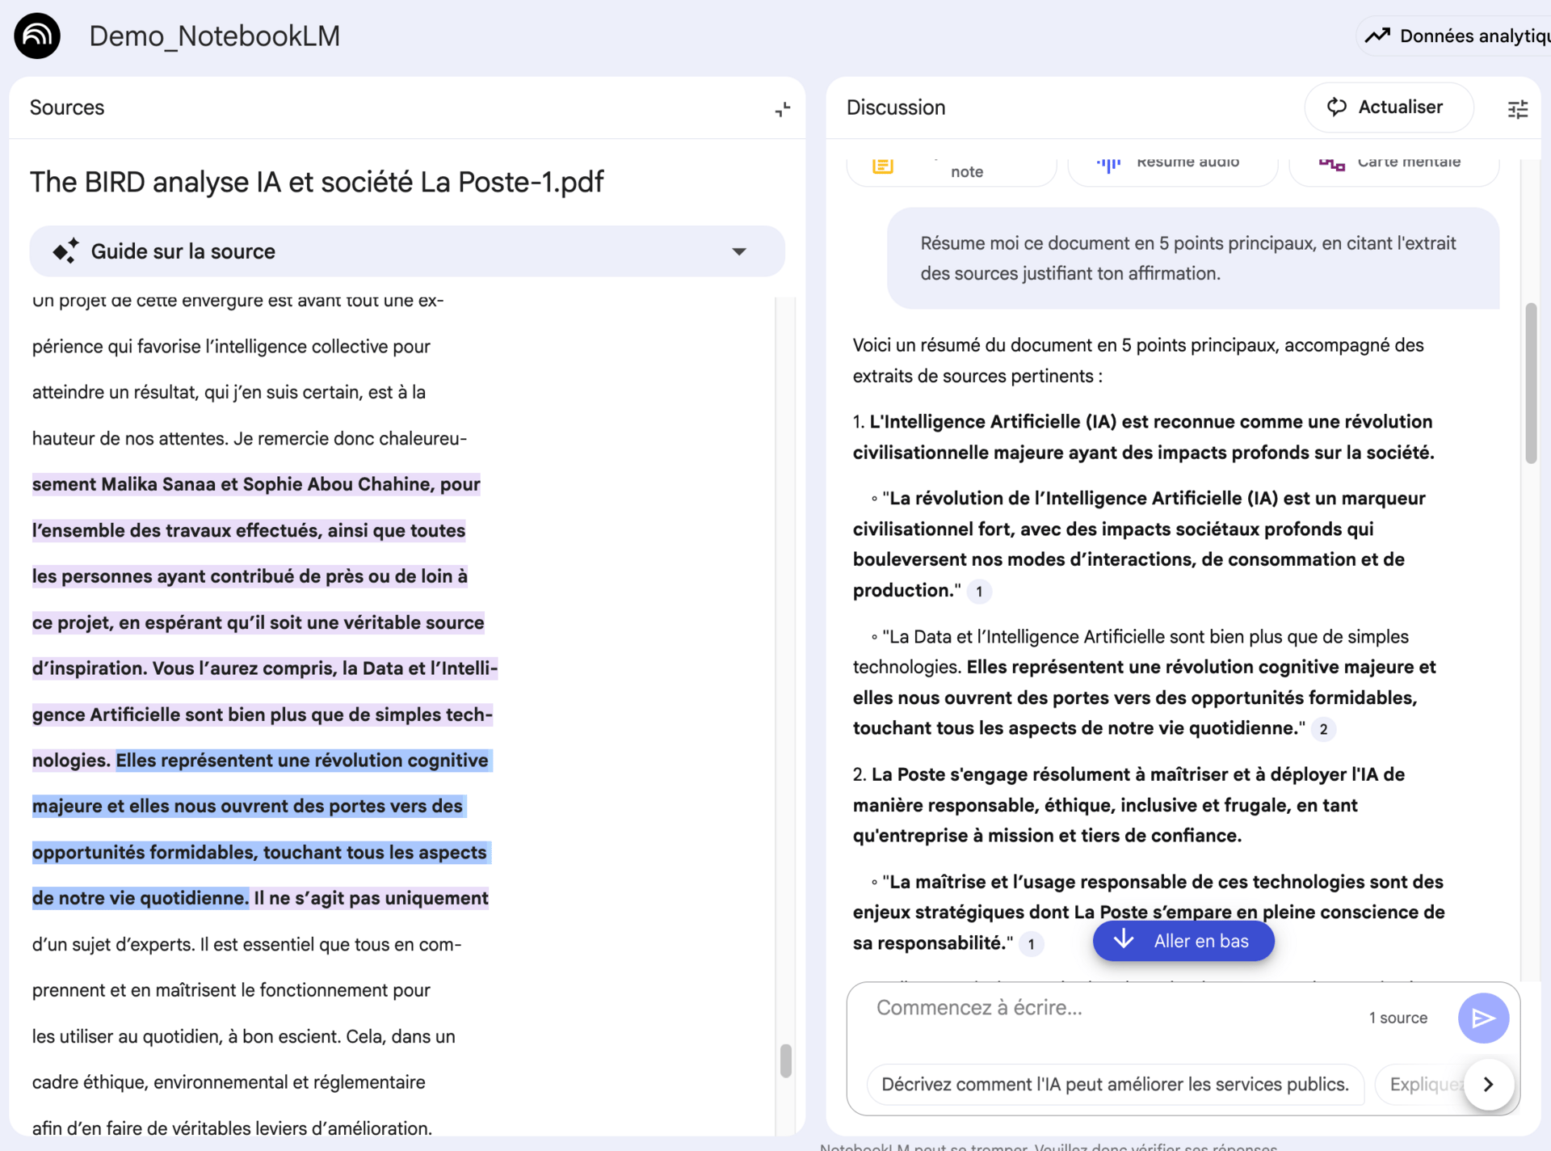The width and height of the screenshot is (1551, 1151).
Task: Click the audio waveform icon
Action: pos(1108,165)
